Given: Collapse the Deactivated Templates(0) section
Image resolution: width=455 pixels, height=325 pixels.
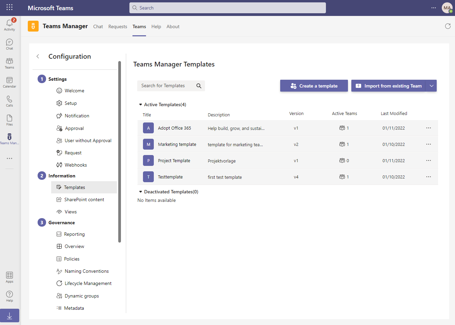Looking at the screenshot, I should tap(141, 192).
